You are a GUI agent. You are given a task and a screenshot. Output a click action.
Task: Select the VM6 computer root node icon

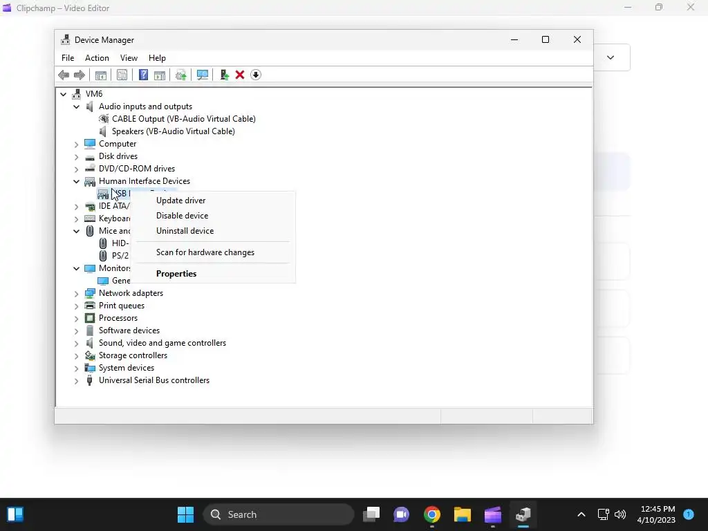coord(76,94)
